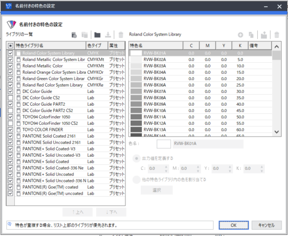Click the 特色名 column header
288x236 pixels.
tap(156, 46)
